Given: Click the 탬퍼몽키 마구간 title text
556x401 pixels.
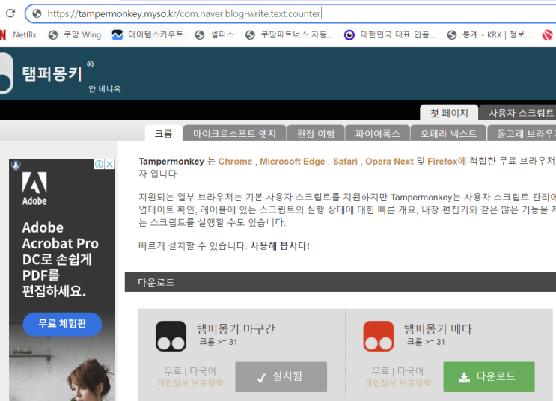Looking at the screenshot, I should 236,329.
